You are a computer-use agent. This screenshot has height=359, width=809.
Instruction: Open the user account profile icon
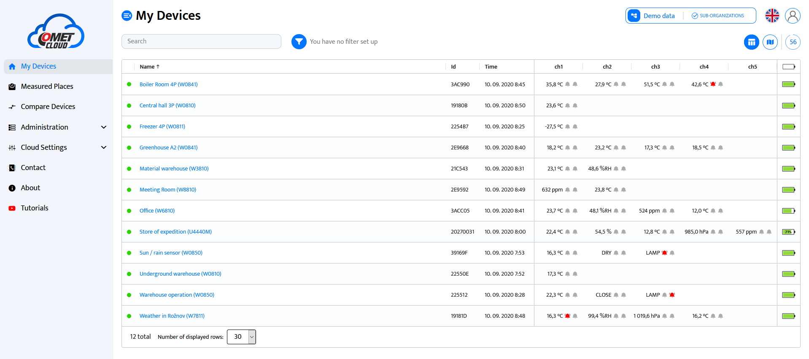[x=792, y=16]
